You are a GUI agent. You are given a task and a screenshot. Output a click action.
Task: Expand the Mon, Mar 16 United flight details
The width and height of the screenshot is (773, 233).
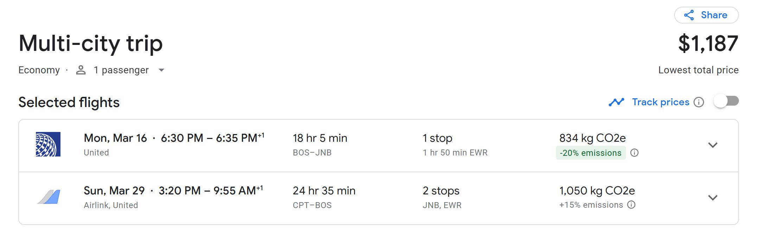[x=713, y=145]
